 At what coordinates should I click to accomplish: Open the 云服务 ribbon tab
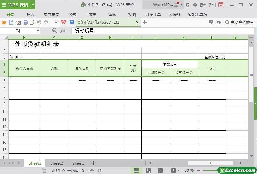tap(174, 15)
